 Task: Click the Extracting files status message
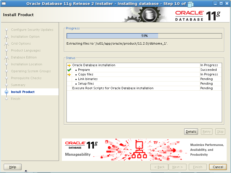[x=117, y=43]
